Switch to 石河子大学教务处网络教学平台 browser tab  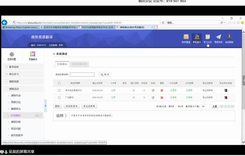59,27
